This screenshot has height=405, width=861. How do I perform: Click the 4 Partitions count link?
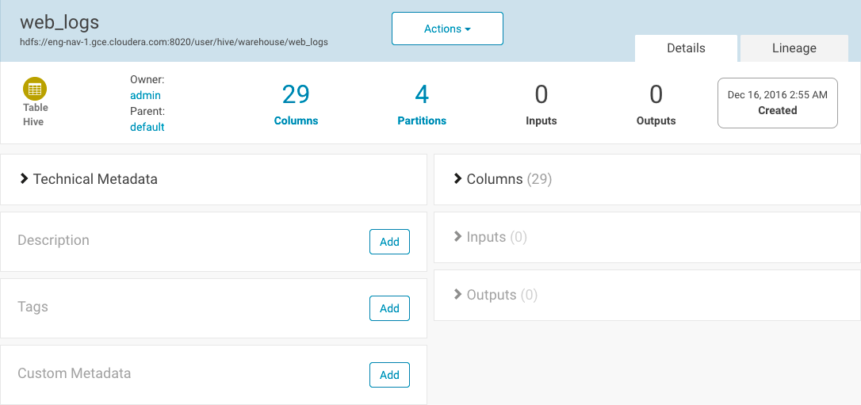point(422,95)
